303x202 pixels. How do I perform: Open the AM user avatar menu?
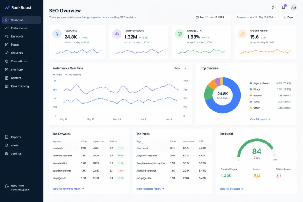pos(294,7)
